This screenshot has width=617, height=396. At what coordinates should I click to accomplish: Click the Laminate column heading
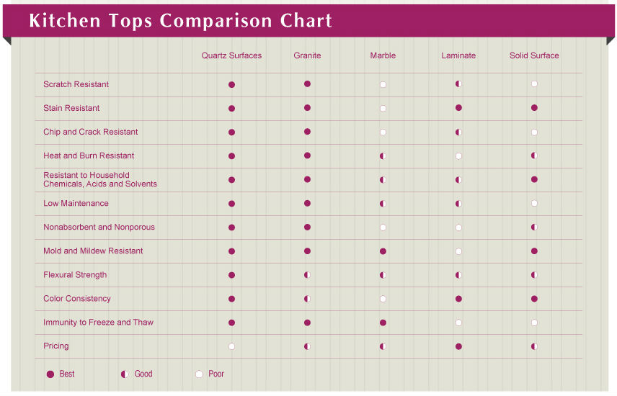[458, 55]
